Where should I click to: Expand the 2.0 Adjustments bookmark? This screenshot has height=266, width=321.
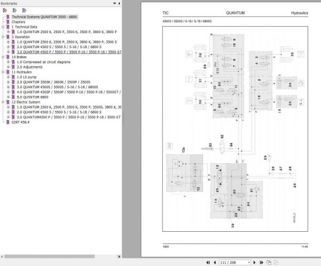[x=8, y=67]
